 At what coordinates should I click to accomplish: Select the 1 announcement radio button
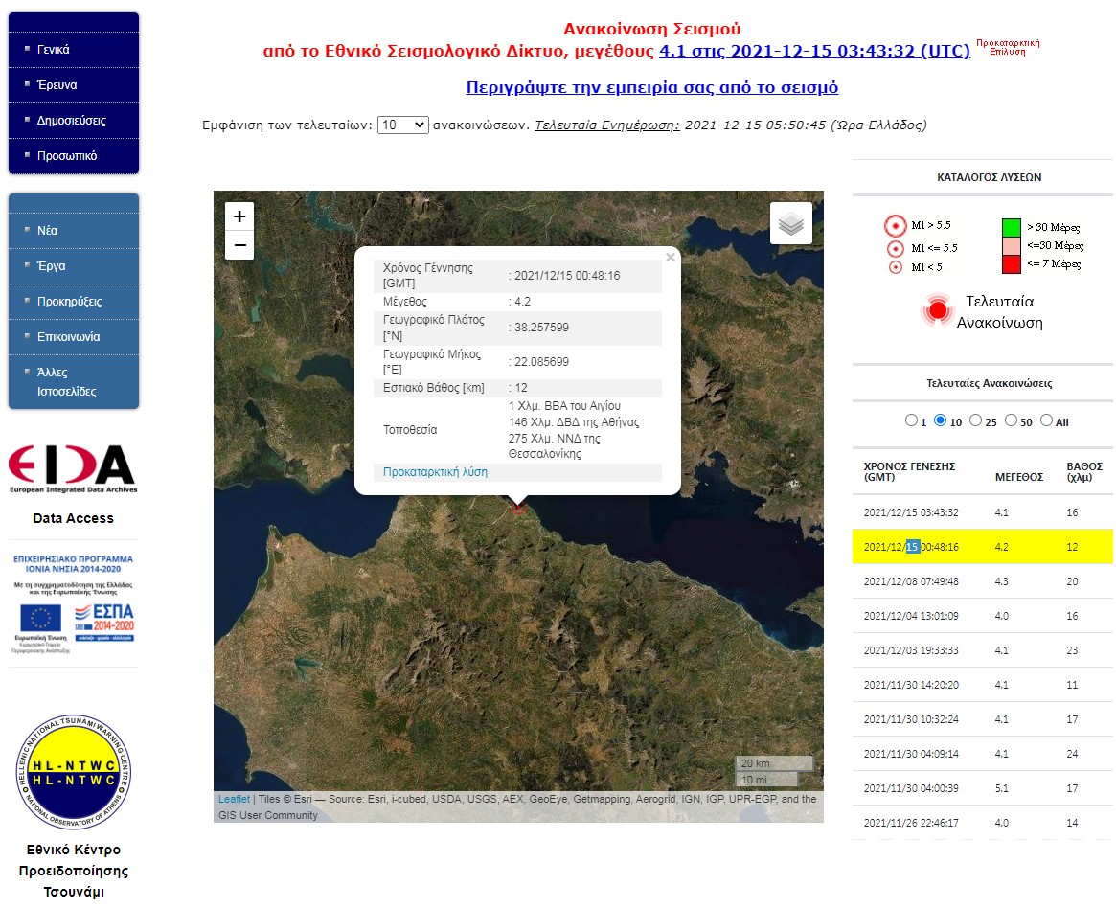[910, 420]
